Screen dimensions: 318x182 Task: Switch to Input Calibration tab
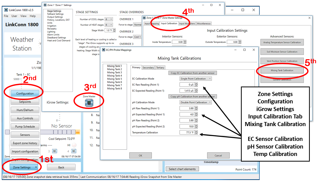click(169, 23)
